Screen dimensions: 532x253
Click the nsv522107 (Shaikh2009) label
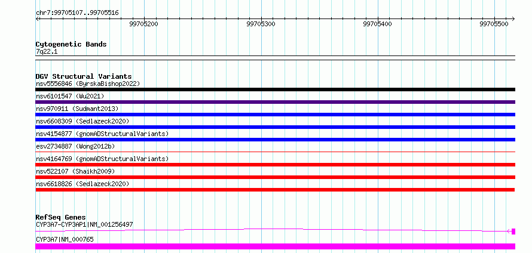pos(75,171)
